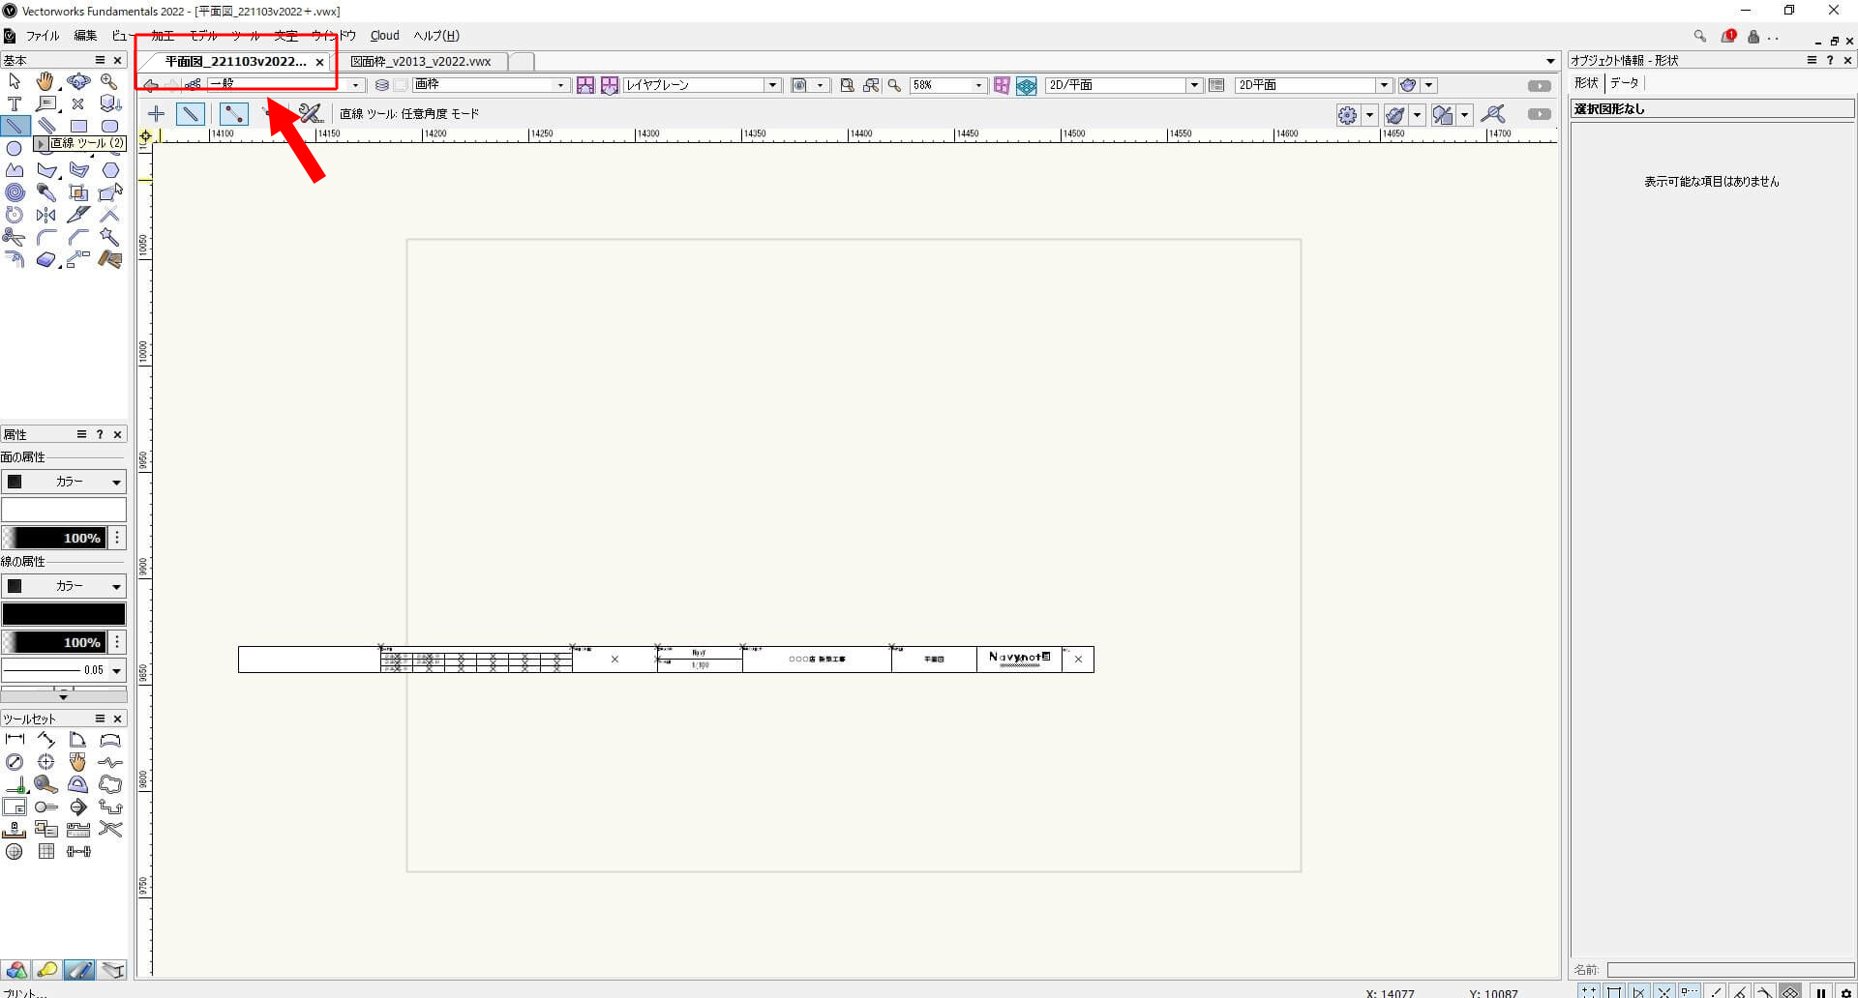Open the line tool preferences wrench icon

(310, 114)
